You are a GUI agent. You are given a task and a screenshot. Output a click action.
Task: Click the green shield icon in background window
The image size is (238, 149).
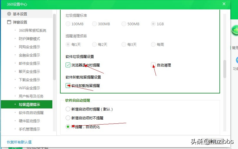[x=235, y=31]
